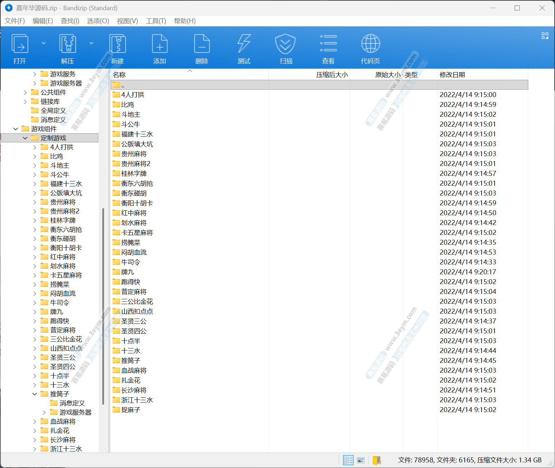
Task: Switch to thumbnail view in status bar
Action: click(x=361, y=460)
